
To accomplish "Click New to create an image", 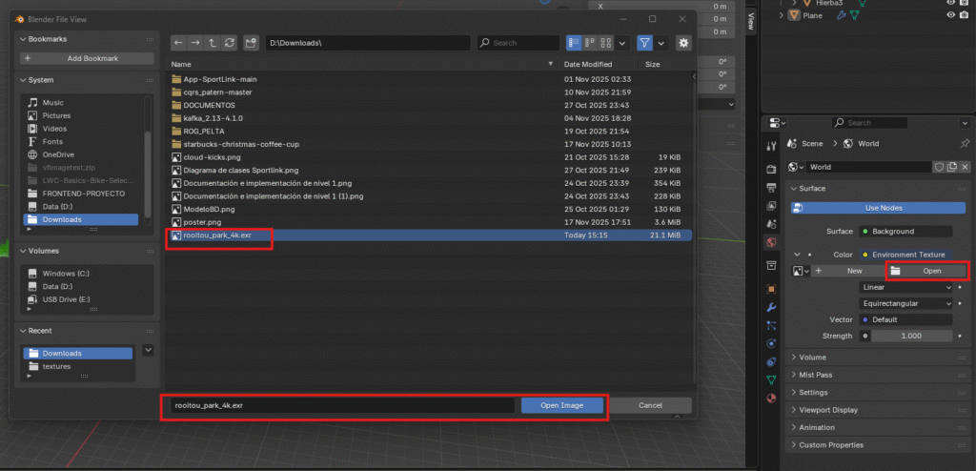I will point(847,271).
